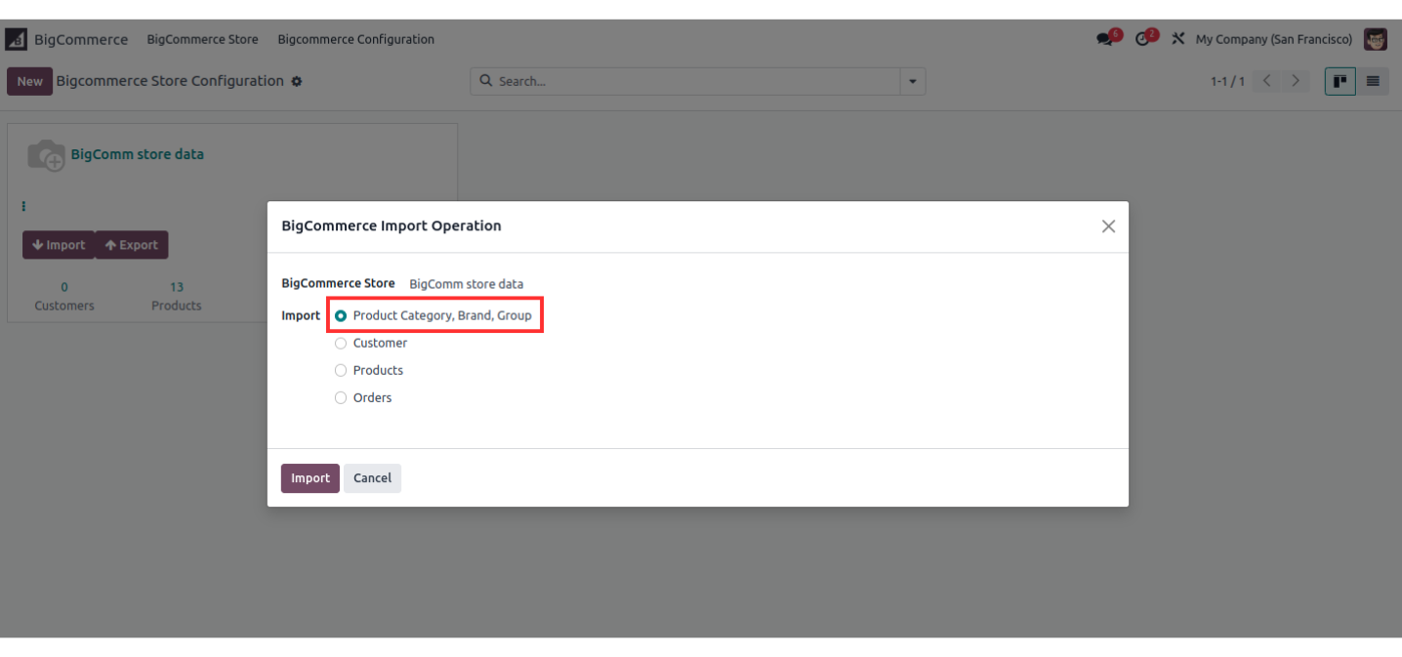Click the gear icon beside Bigcommerce Store Configuration
1402x657 pixels.
297,81
